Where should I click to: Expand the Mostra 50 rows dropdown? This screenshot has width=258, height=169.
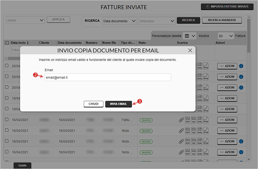pos(225,36)
